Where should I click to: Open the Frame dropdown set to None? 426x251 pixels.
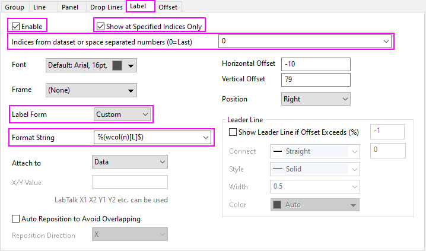coord(130,90)
